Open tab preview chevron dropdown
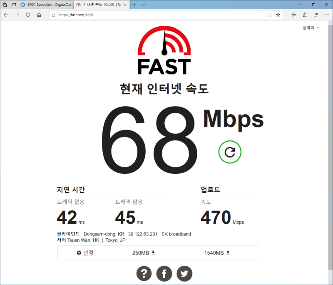Viewport: 333px width, 285px height. [143, 5]
